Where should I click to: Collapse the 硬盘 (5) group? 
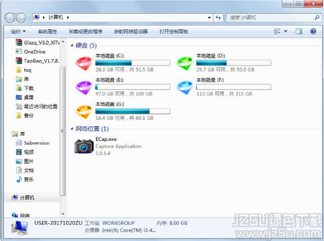coord(72,45)
